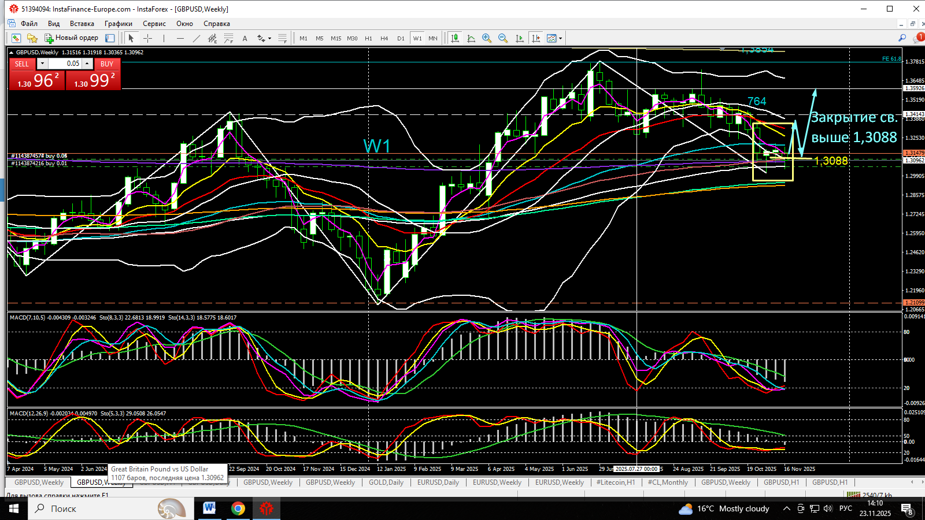The height and width of the screenshot is (520, 925).
Task: Switch chart to H4 timeframe
Action: pos(384,38)
